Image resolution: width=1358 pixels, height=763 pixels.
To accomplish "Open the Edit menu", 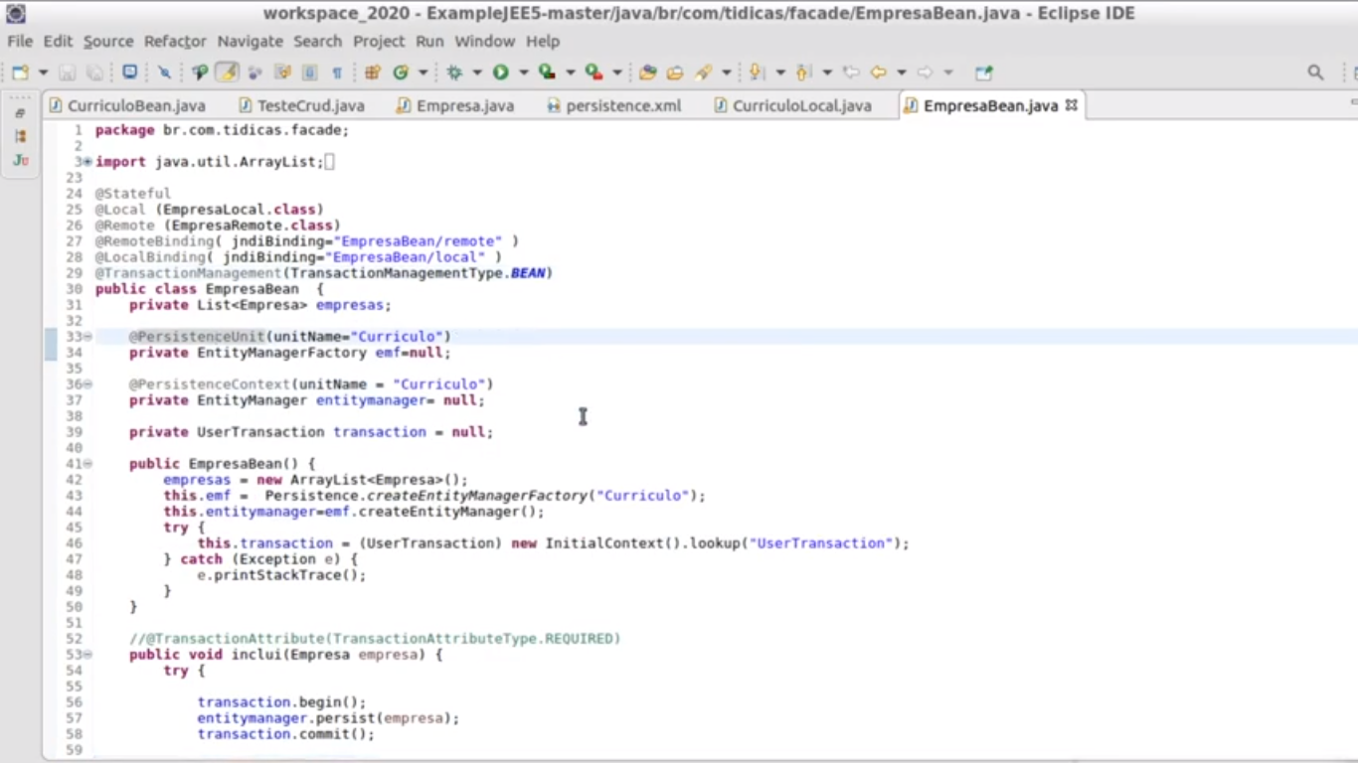I will (58, 41).
